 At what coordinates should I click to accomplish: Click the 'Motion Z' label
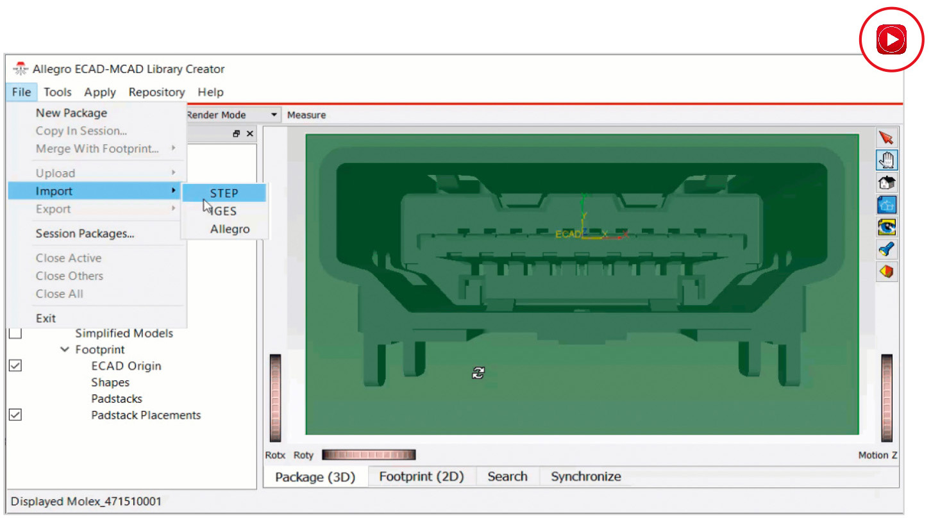[x=878, y=455]
